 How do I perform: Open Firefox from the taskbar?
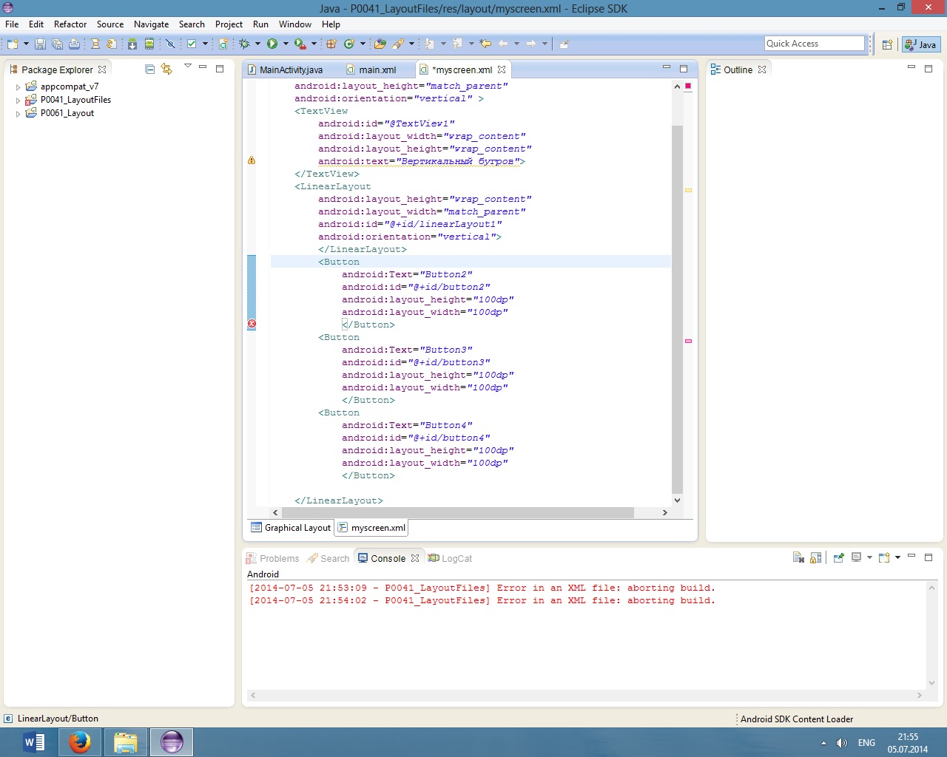pyautogui.click(x=80, y=741)
